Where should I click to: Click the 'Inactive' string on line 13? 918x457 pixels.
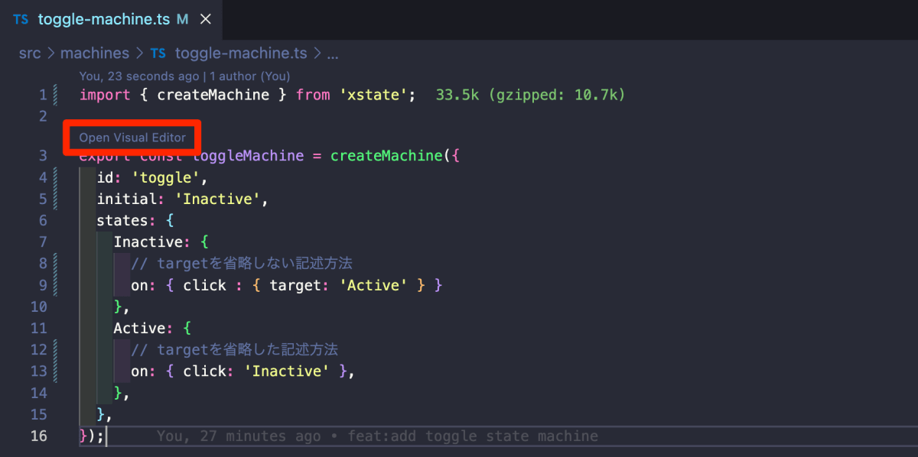[286, 371]
